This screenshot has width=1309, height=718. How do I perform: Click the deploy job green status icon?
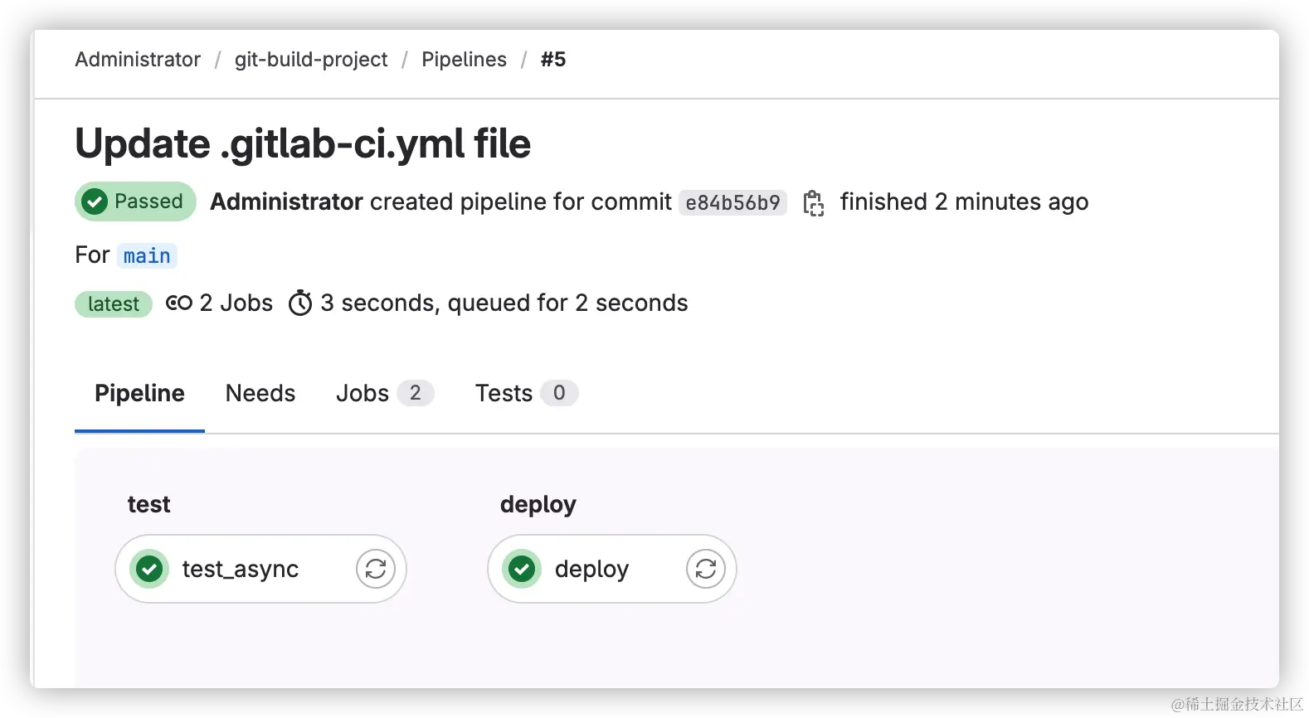pos(522,569)
